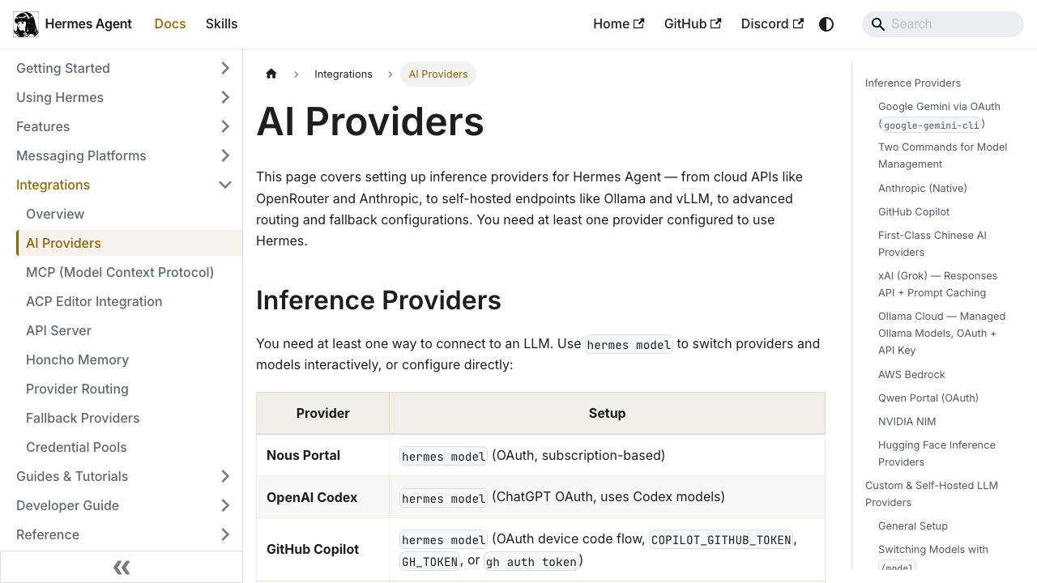
Task: Click the GitHub external link icon
Action: pyautogui.click(x=716, y=23)
